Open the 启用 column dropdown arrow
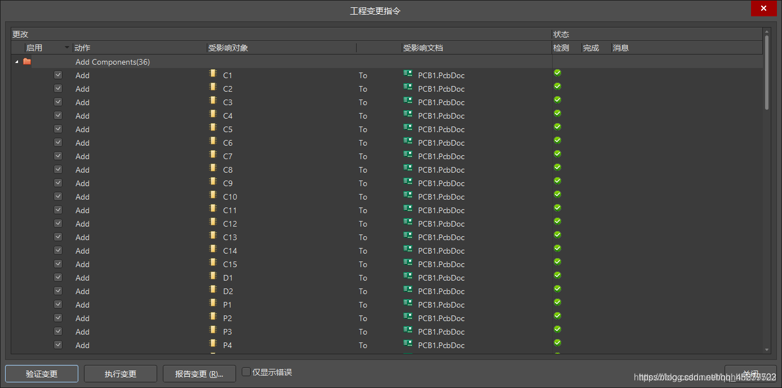Viewport: 782px width, 388px height. pyautogui.click(x=68, y=48)
